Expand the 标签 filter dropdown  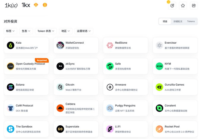coord(10,31)
